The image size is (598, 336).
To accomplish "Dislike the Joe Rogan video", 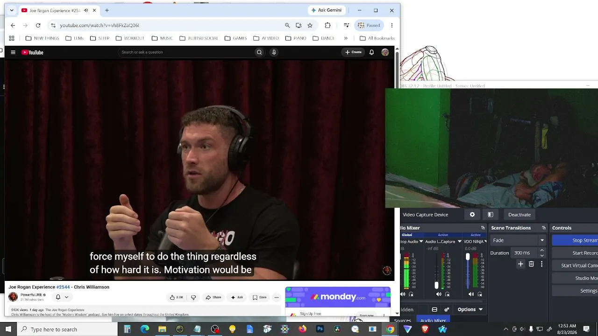I will pyautogui.click(x=193, y=297).
